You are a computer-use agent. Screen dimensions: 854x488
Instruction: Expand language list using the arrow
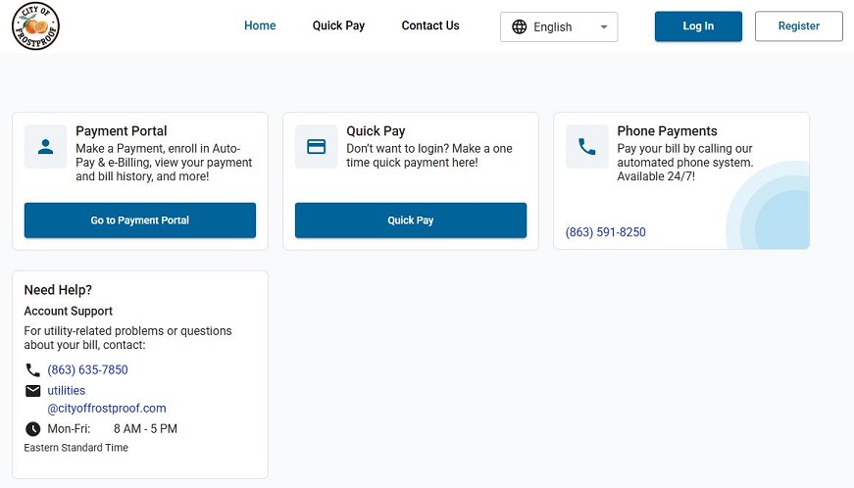point(604,27)
